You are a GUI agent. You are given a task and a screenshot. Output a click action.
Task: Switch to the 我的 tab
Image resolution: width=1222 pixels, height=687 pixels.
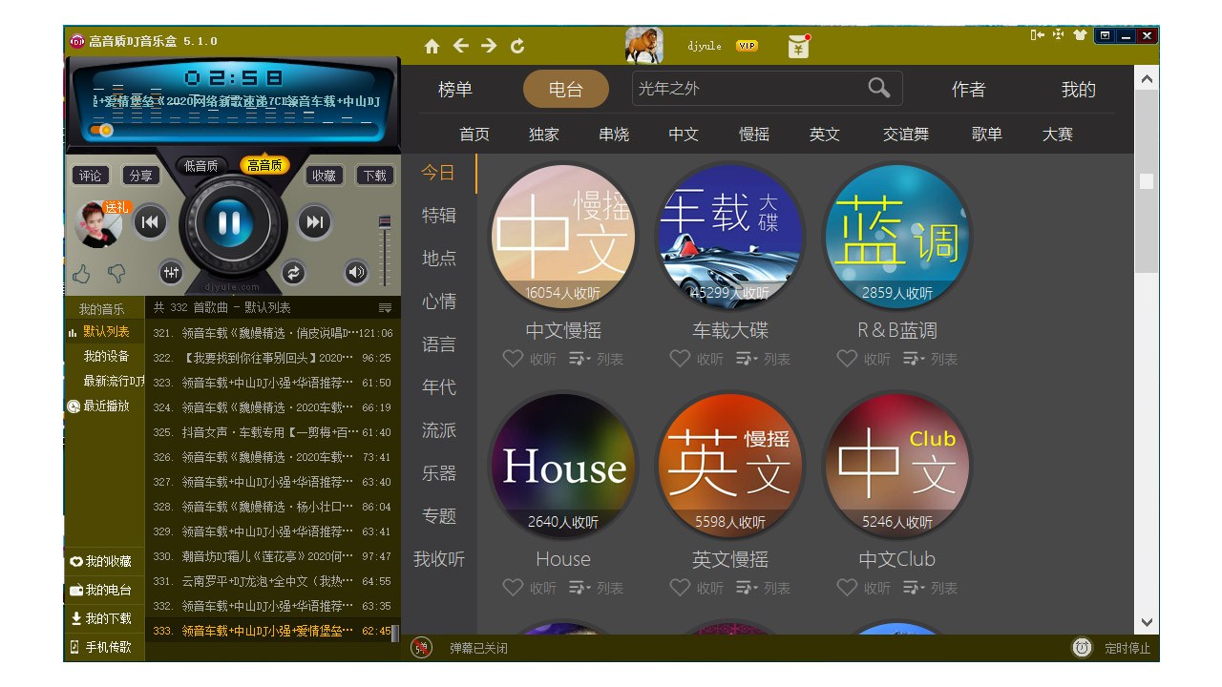1079,90
